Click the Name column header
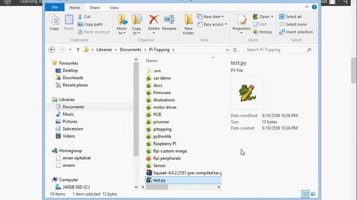The width and height of the screenshot is (357, 200). (x=152, y=61)
